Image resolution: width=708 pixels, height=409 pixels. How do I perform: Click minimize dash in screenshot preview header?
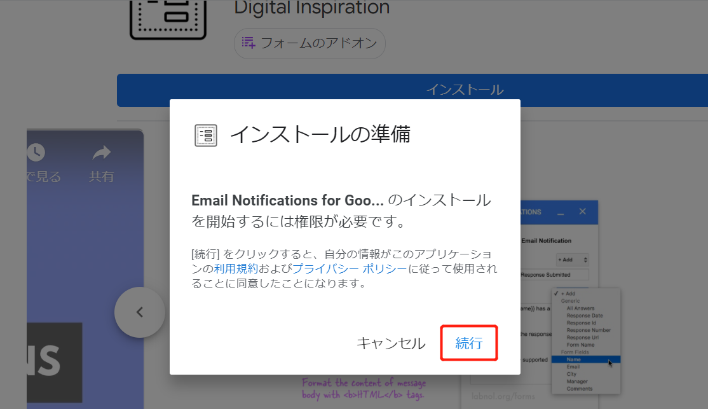pyautogui.click(x=561, y=214)
